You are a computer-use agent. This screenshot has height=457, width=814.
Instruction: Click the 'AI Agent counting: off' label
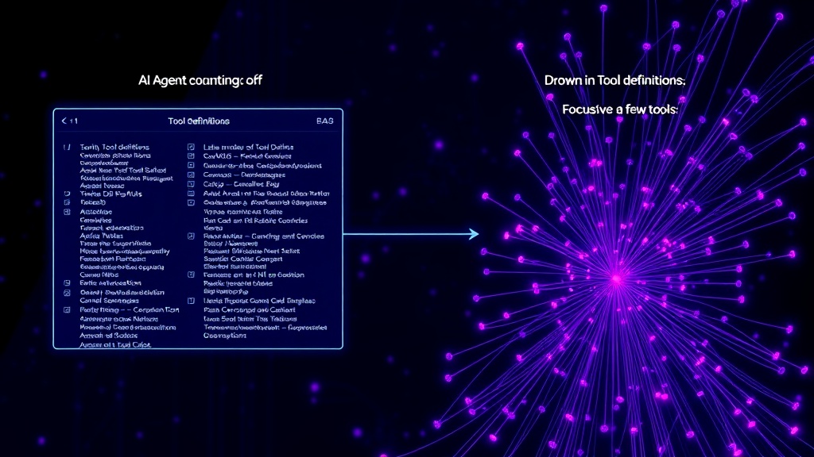click(x=200, y=80)
